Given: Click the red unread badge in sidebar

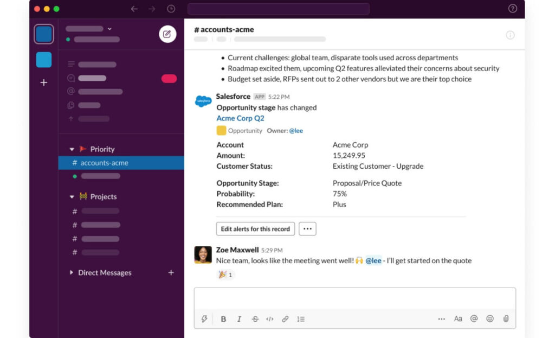Looking at the screenshot, I should pos(169,78).
